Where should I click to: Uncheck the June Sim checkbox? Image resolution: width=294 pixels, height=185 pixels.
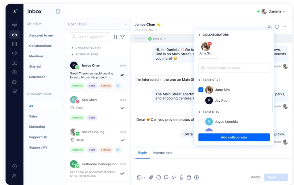tap(201, 90)
